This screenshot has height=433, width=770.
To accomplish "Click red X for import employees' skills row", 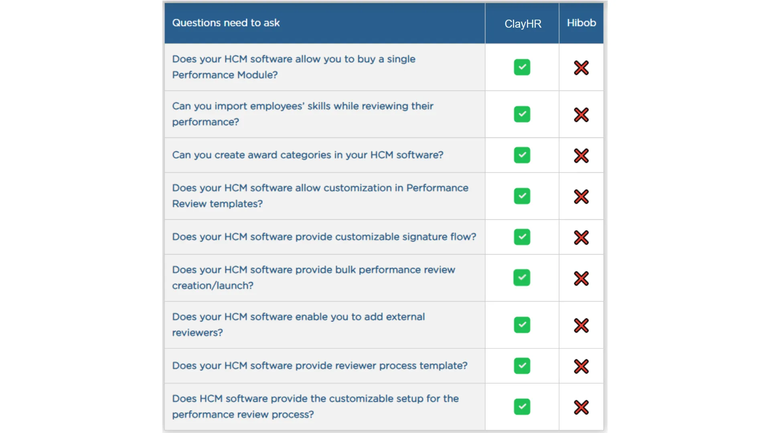I will [x=581, y=115].
